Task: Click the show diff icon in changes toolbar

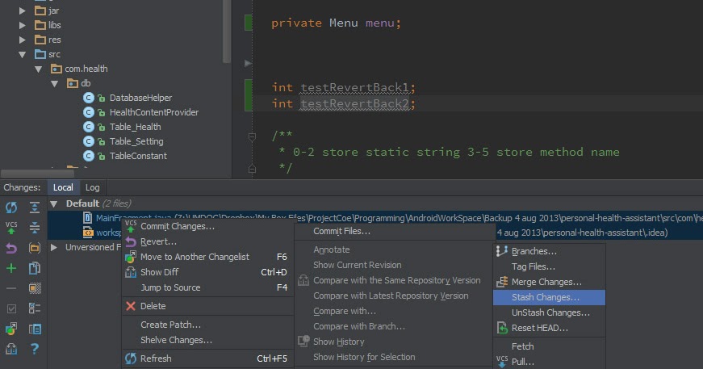Action: tap(35, 268)
